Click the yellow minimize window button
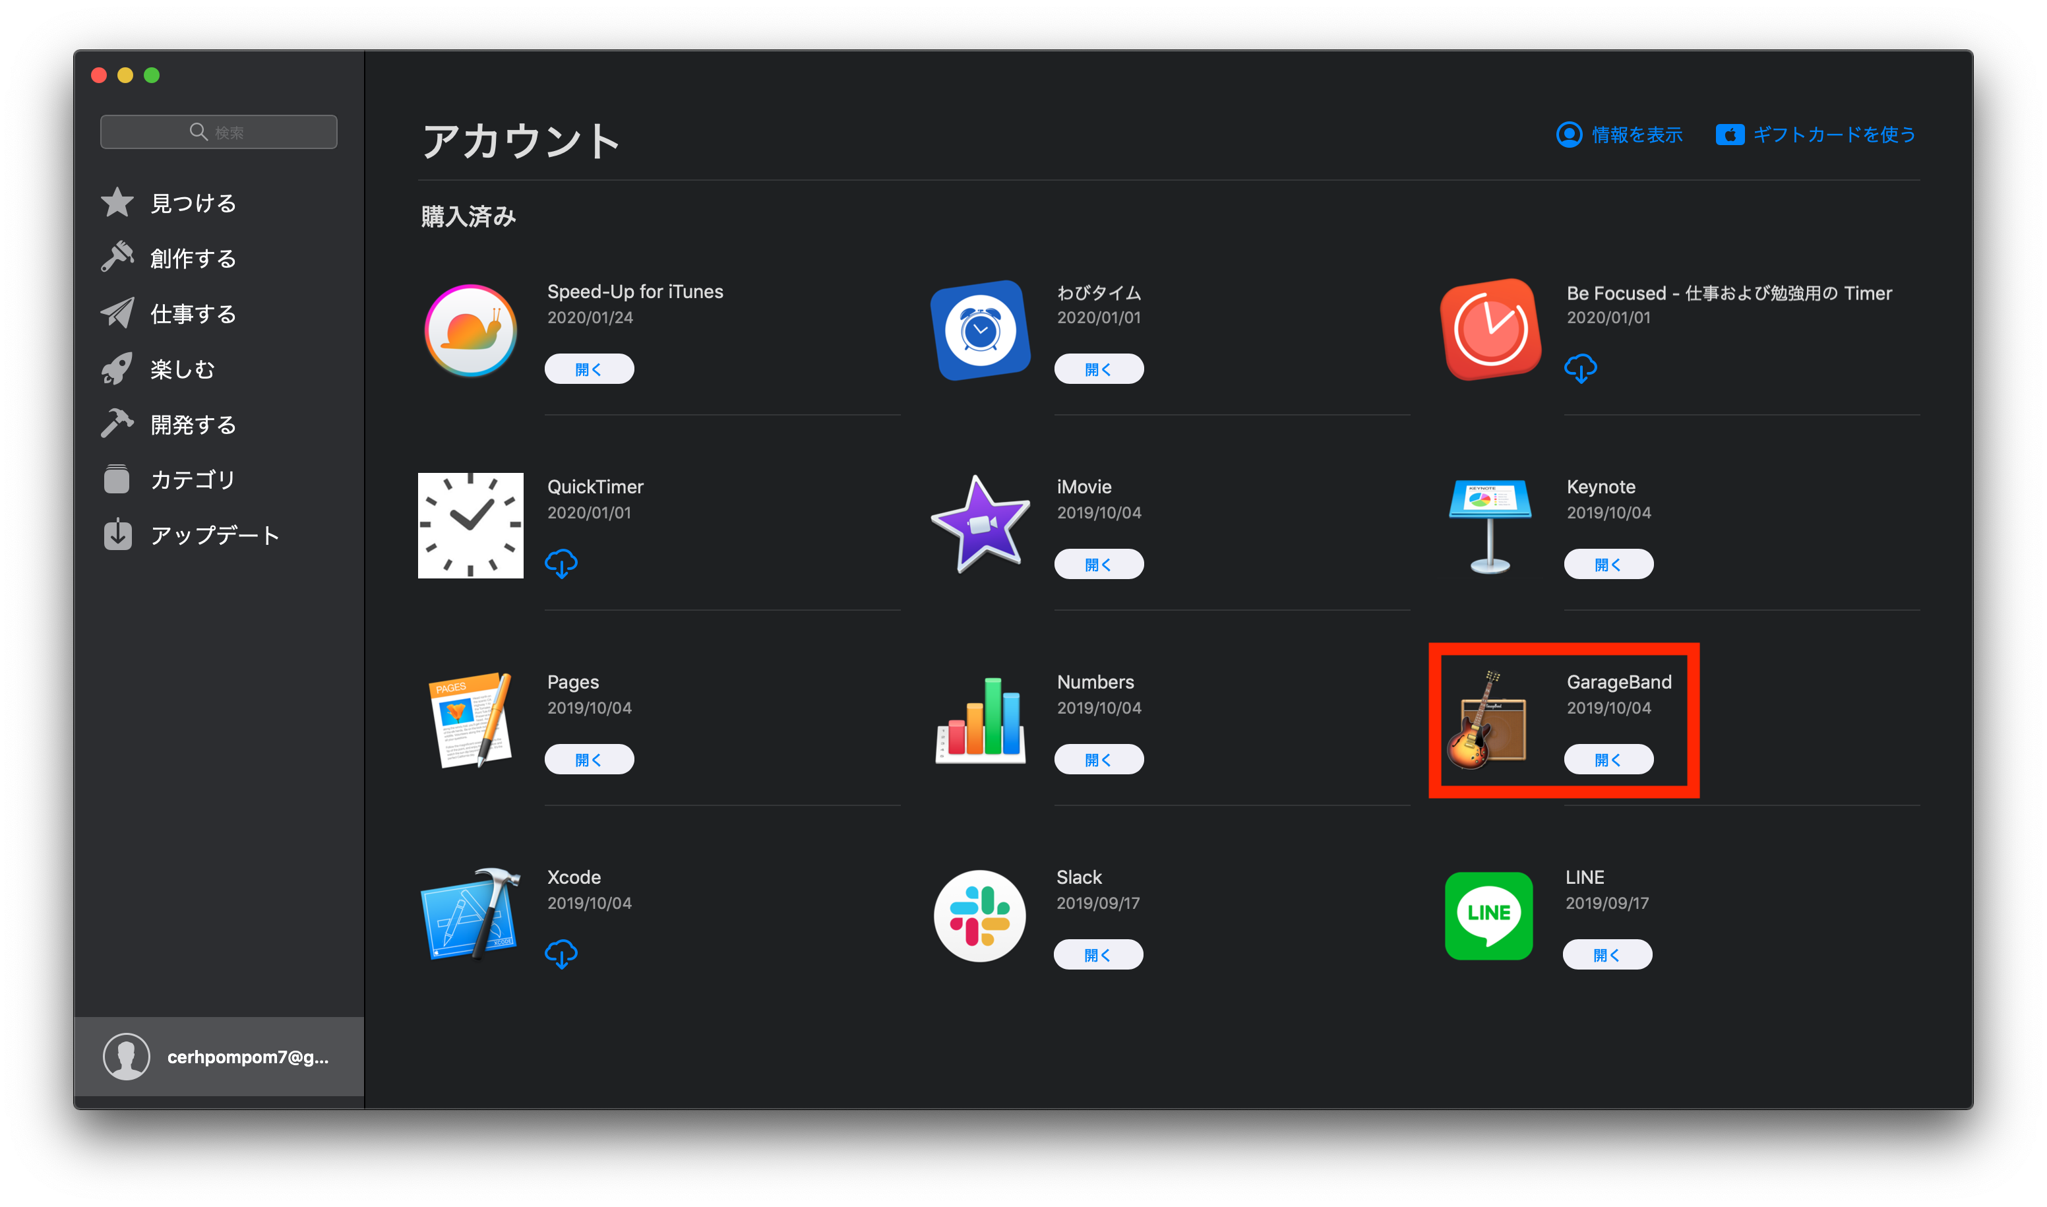 click(x=125, y=75)
